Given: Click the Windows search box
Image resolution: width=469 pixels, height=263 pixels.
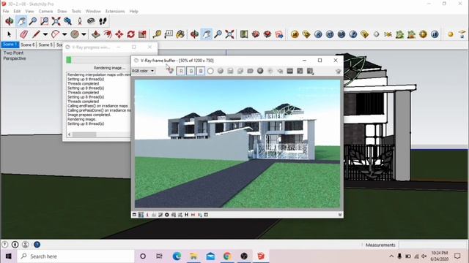Looking at the screenshot, I should (75, 256).
